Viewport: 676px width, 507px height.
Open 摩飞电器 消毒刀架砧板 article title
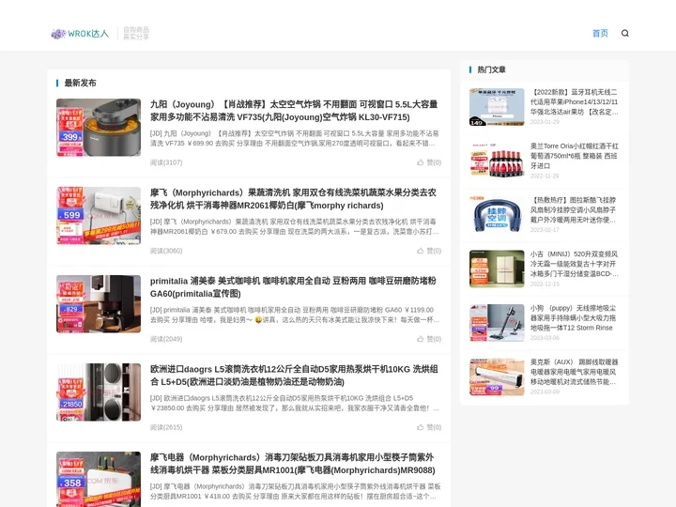[292, 464]
